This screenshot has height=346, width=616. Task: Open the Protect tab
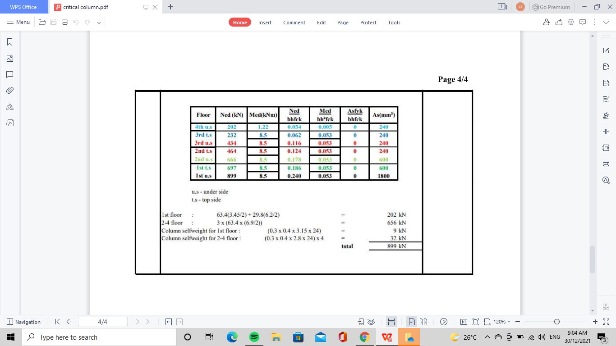tap(368, 22)
